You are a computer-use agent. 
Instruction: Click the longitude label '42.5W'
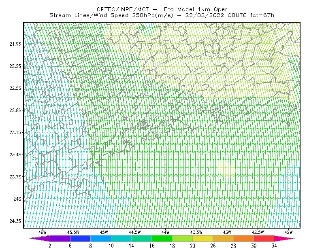pyautogui.click(x=258, y=232)
